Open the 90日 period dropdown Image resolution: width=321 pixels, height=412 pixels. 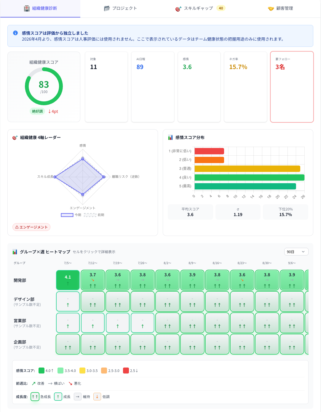(x=296, y=252)
